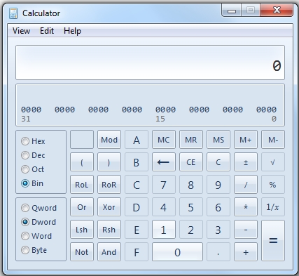
Task: Click the Calculator title bar icon
Action: pos(13,13)
